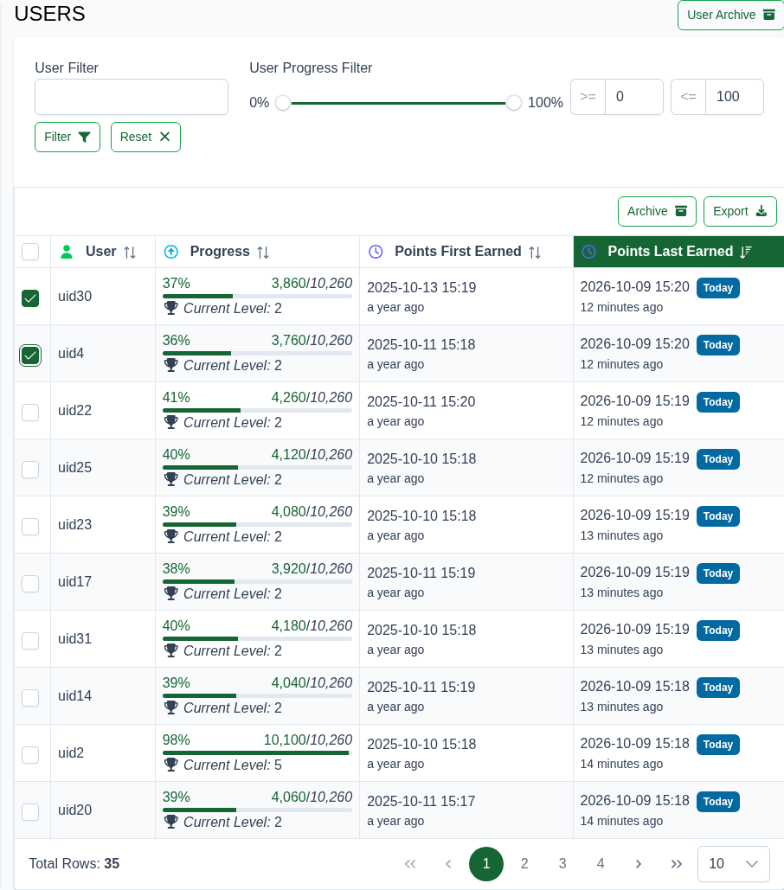Click the Export button label
Viewport: 784px width, 890px height.
click(730, 211)
